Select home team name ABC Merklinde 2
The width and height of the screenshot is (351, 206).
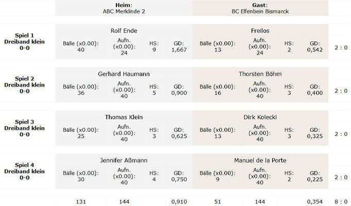point(124,11)
